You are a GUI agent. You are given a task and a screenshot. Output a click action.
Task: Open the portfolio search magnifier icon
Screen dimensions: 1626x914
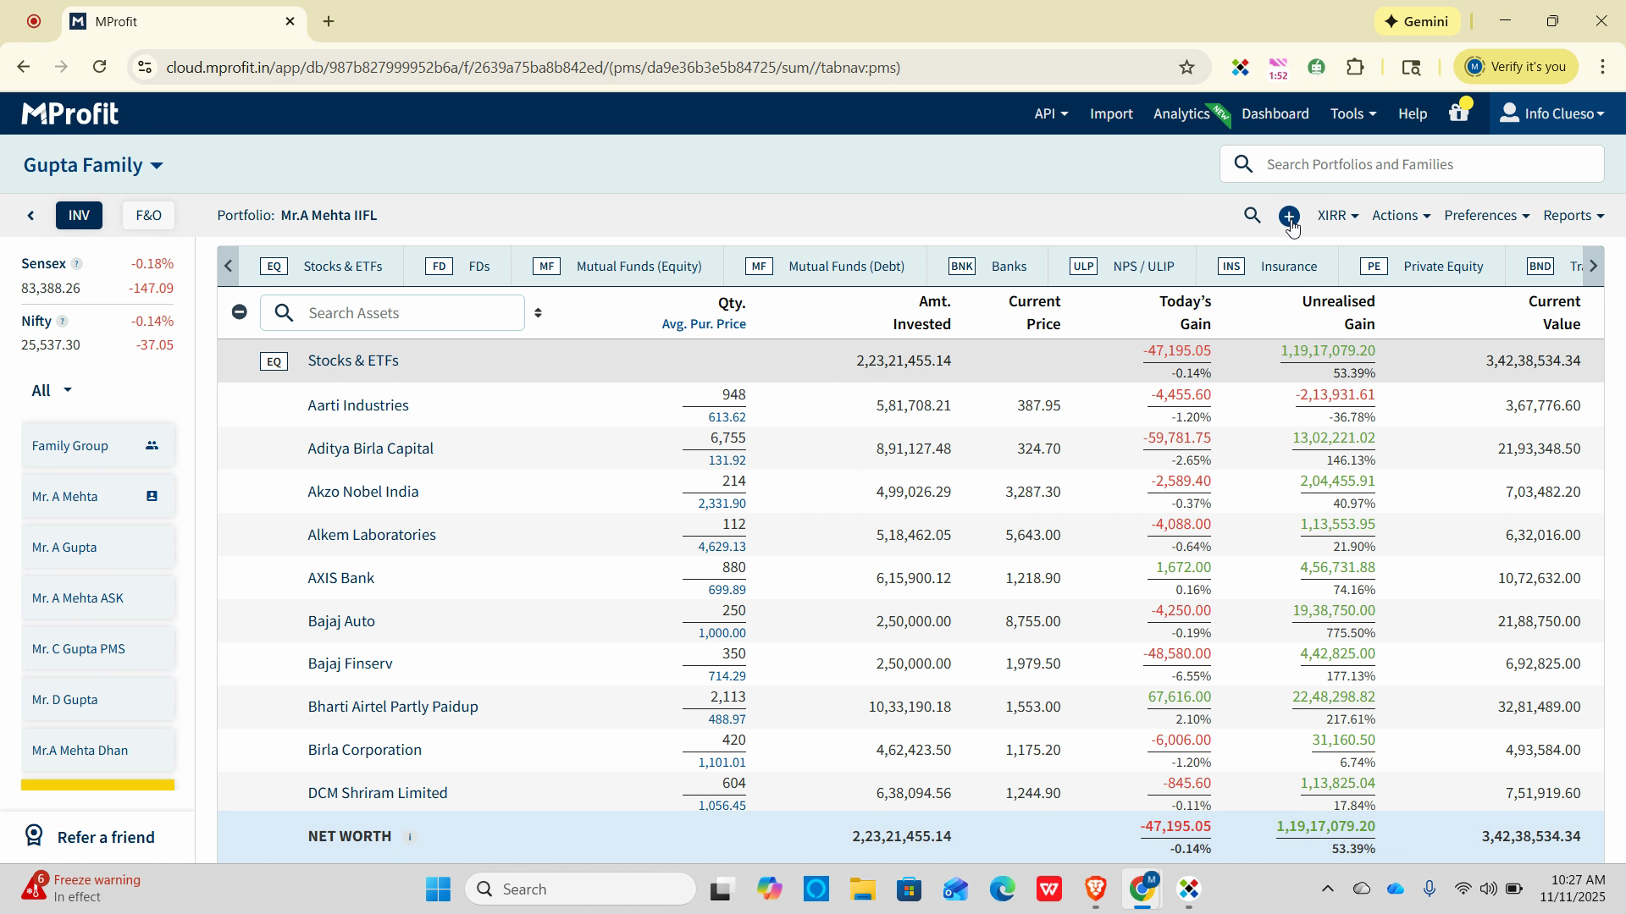[1252, 216]
